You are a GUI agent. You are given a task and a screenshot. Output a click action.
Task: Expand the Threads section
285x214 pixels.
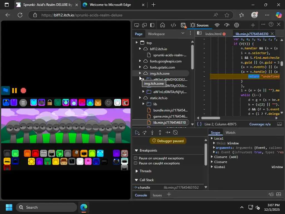136,171
